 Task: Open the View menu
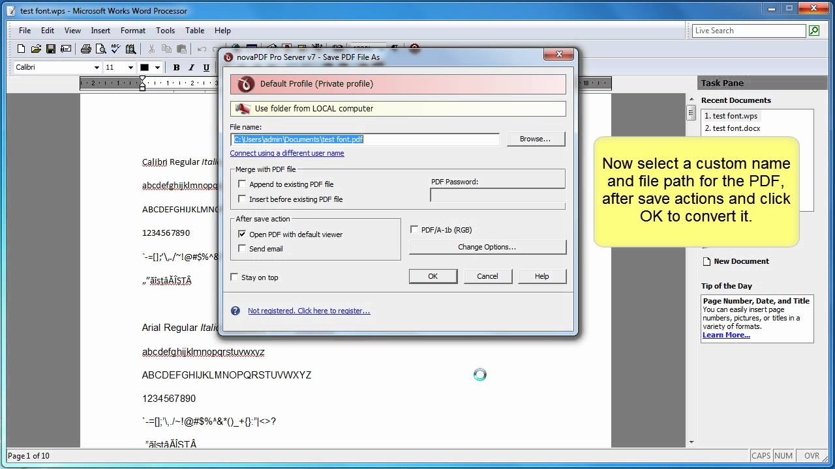[x=72, y=31]
